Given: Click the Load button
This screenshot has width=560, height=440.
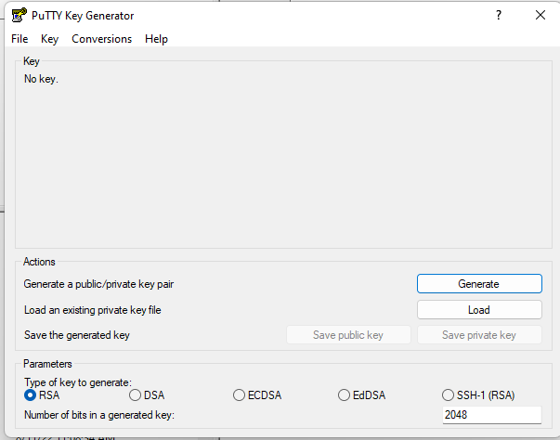Looking at the screenshot, I should pos(479,310).
